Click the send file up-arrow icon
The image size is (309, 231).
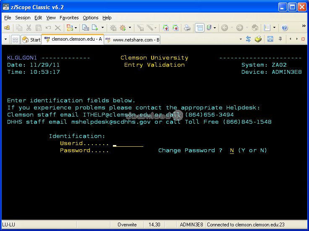(165, 28)
